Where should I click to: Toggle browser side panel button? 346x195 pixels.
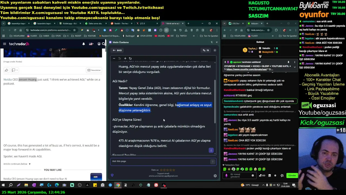click(x=167, y=30)
